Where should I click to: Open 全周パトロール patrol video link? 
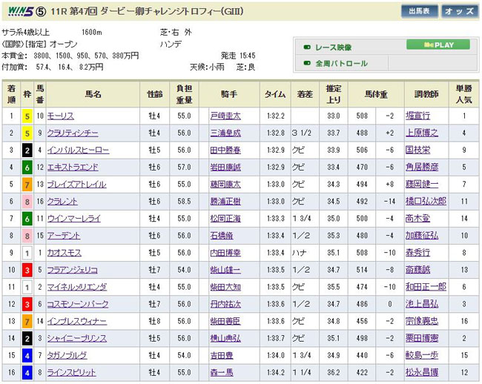[x=341, y=64]
